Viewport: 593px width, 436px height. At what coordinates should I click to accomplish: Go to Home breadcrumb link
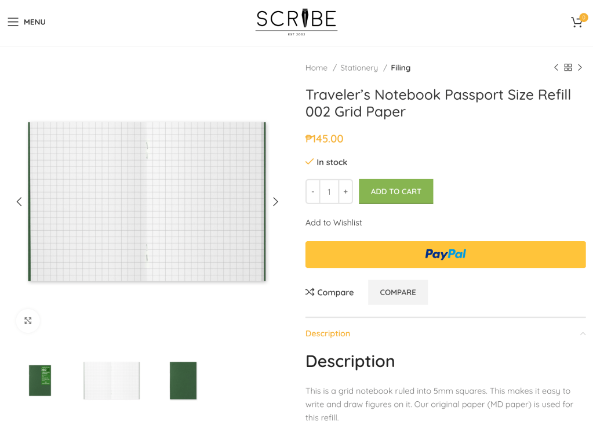tap(316, 68)
